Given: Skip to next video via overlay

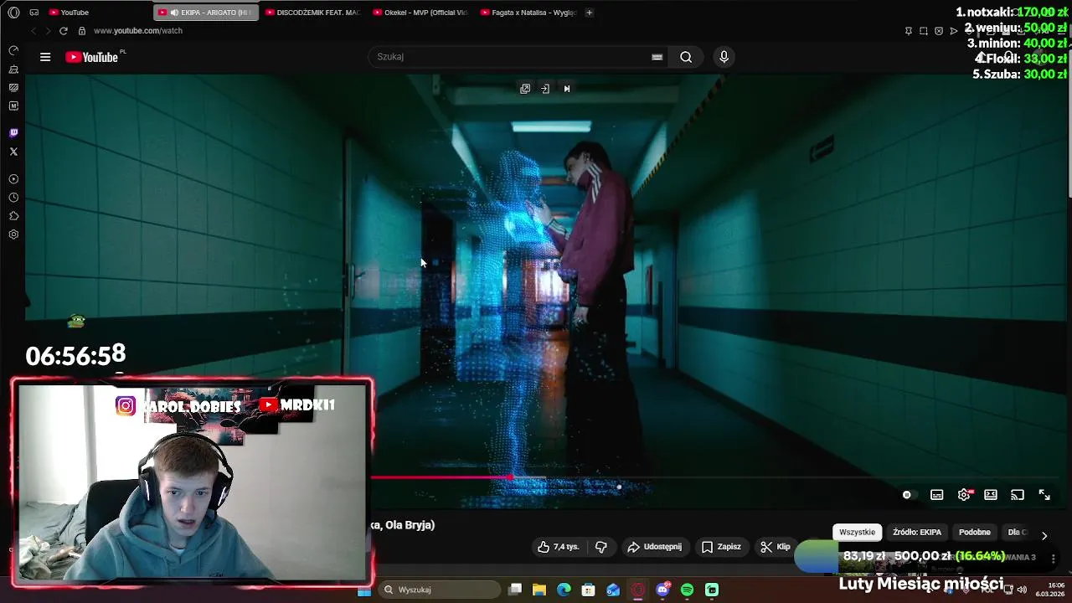Looking at the screenshot, I should coord(567,89).
